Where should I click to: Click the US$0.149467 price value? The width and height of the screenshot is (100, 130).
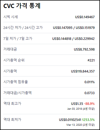click(x=85, y=17)
